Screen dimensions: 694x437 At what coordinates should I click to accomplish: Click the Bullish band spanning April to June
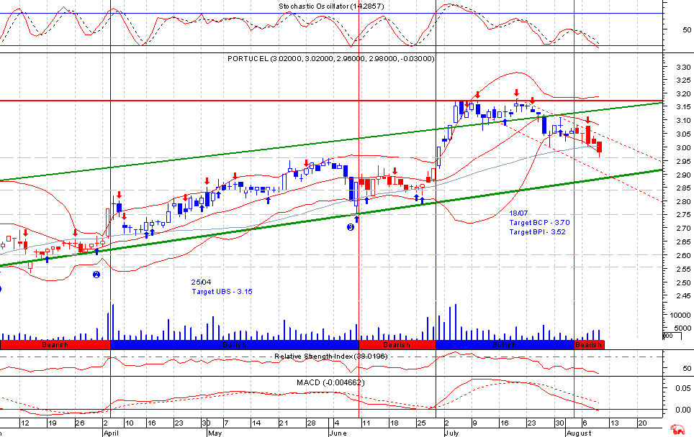coord(235,345)
